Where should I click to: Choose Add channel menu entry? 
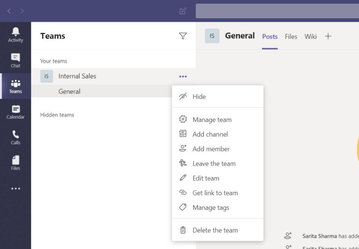click(x=210, y=134)
